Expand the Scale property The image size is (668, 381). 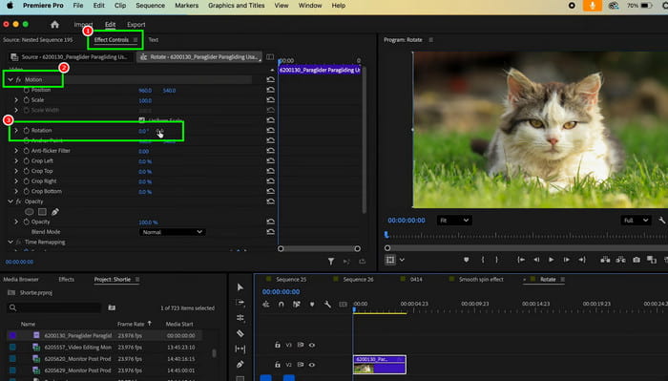(x=16, y=100)
